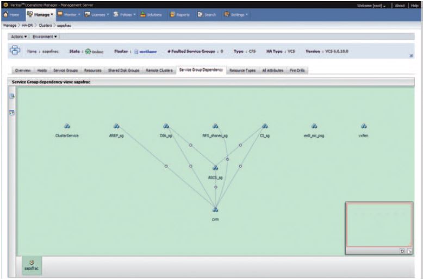Click the Clusters breadcrumb link

[45, 26]
